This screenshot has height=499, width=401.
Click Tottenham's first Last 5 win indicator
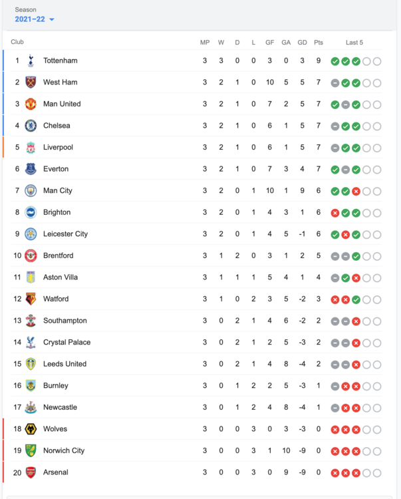pos(335,61)
